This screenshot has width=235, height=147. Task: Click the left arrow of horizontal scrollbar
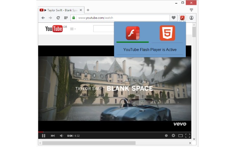(40, 143)
